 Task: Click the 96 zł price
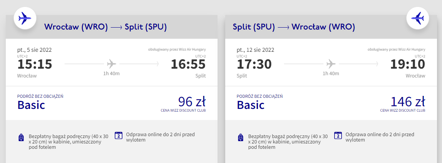pyautogui.click(x=192, y=102)
